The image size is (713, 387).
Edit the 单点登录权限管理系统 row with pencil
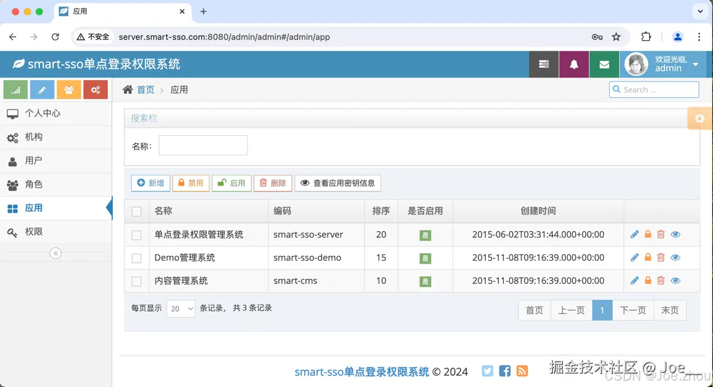pos(635,234)
